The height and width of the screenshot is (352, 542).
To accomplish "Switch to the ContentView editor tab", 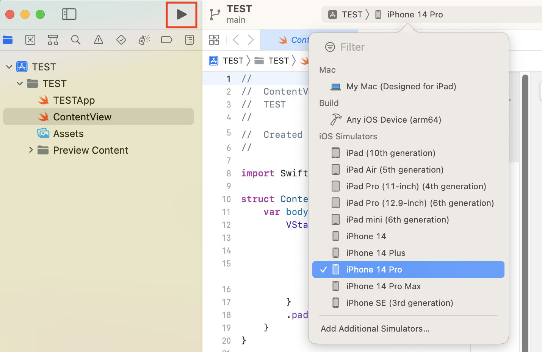I will pos(285,40).
